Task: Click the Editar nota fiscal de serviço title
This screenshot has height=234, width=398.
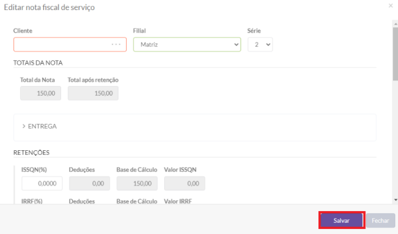Action: pyautogui.click(x=49, y=7)
